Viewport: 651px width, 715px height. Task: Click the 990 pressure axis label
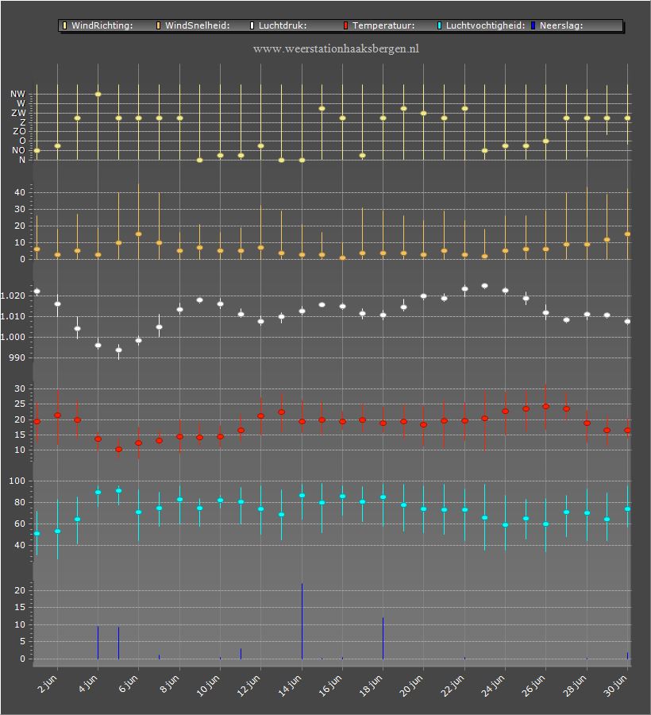[x=17, y=358]
